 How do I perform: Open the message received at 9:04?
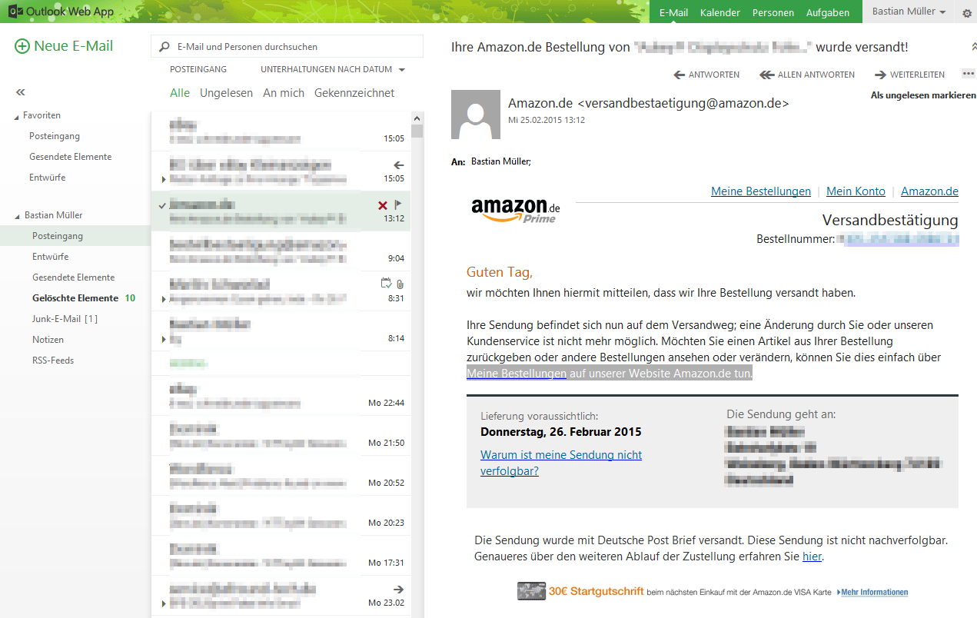pos(281,251)
